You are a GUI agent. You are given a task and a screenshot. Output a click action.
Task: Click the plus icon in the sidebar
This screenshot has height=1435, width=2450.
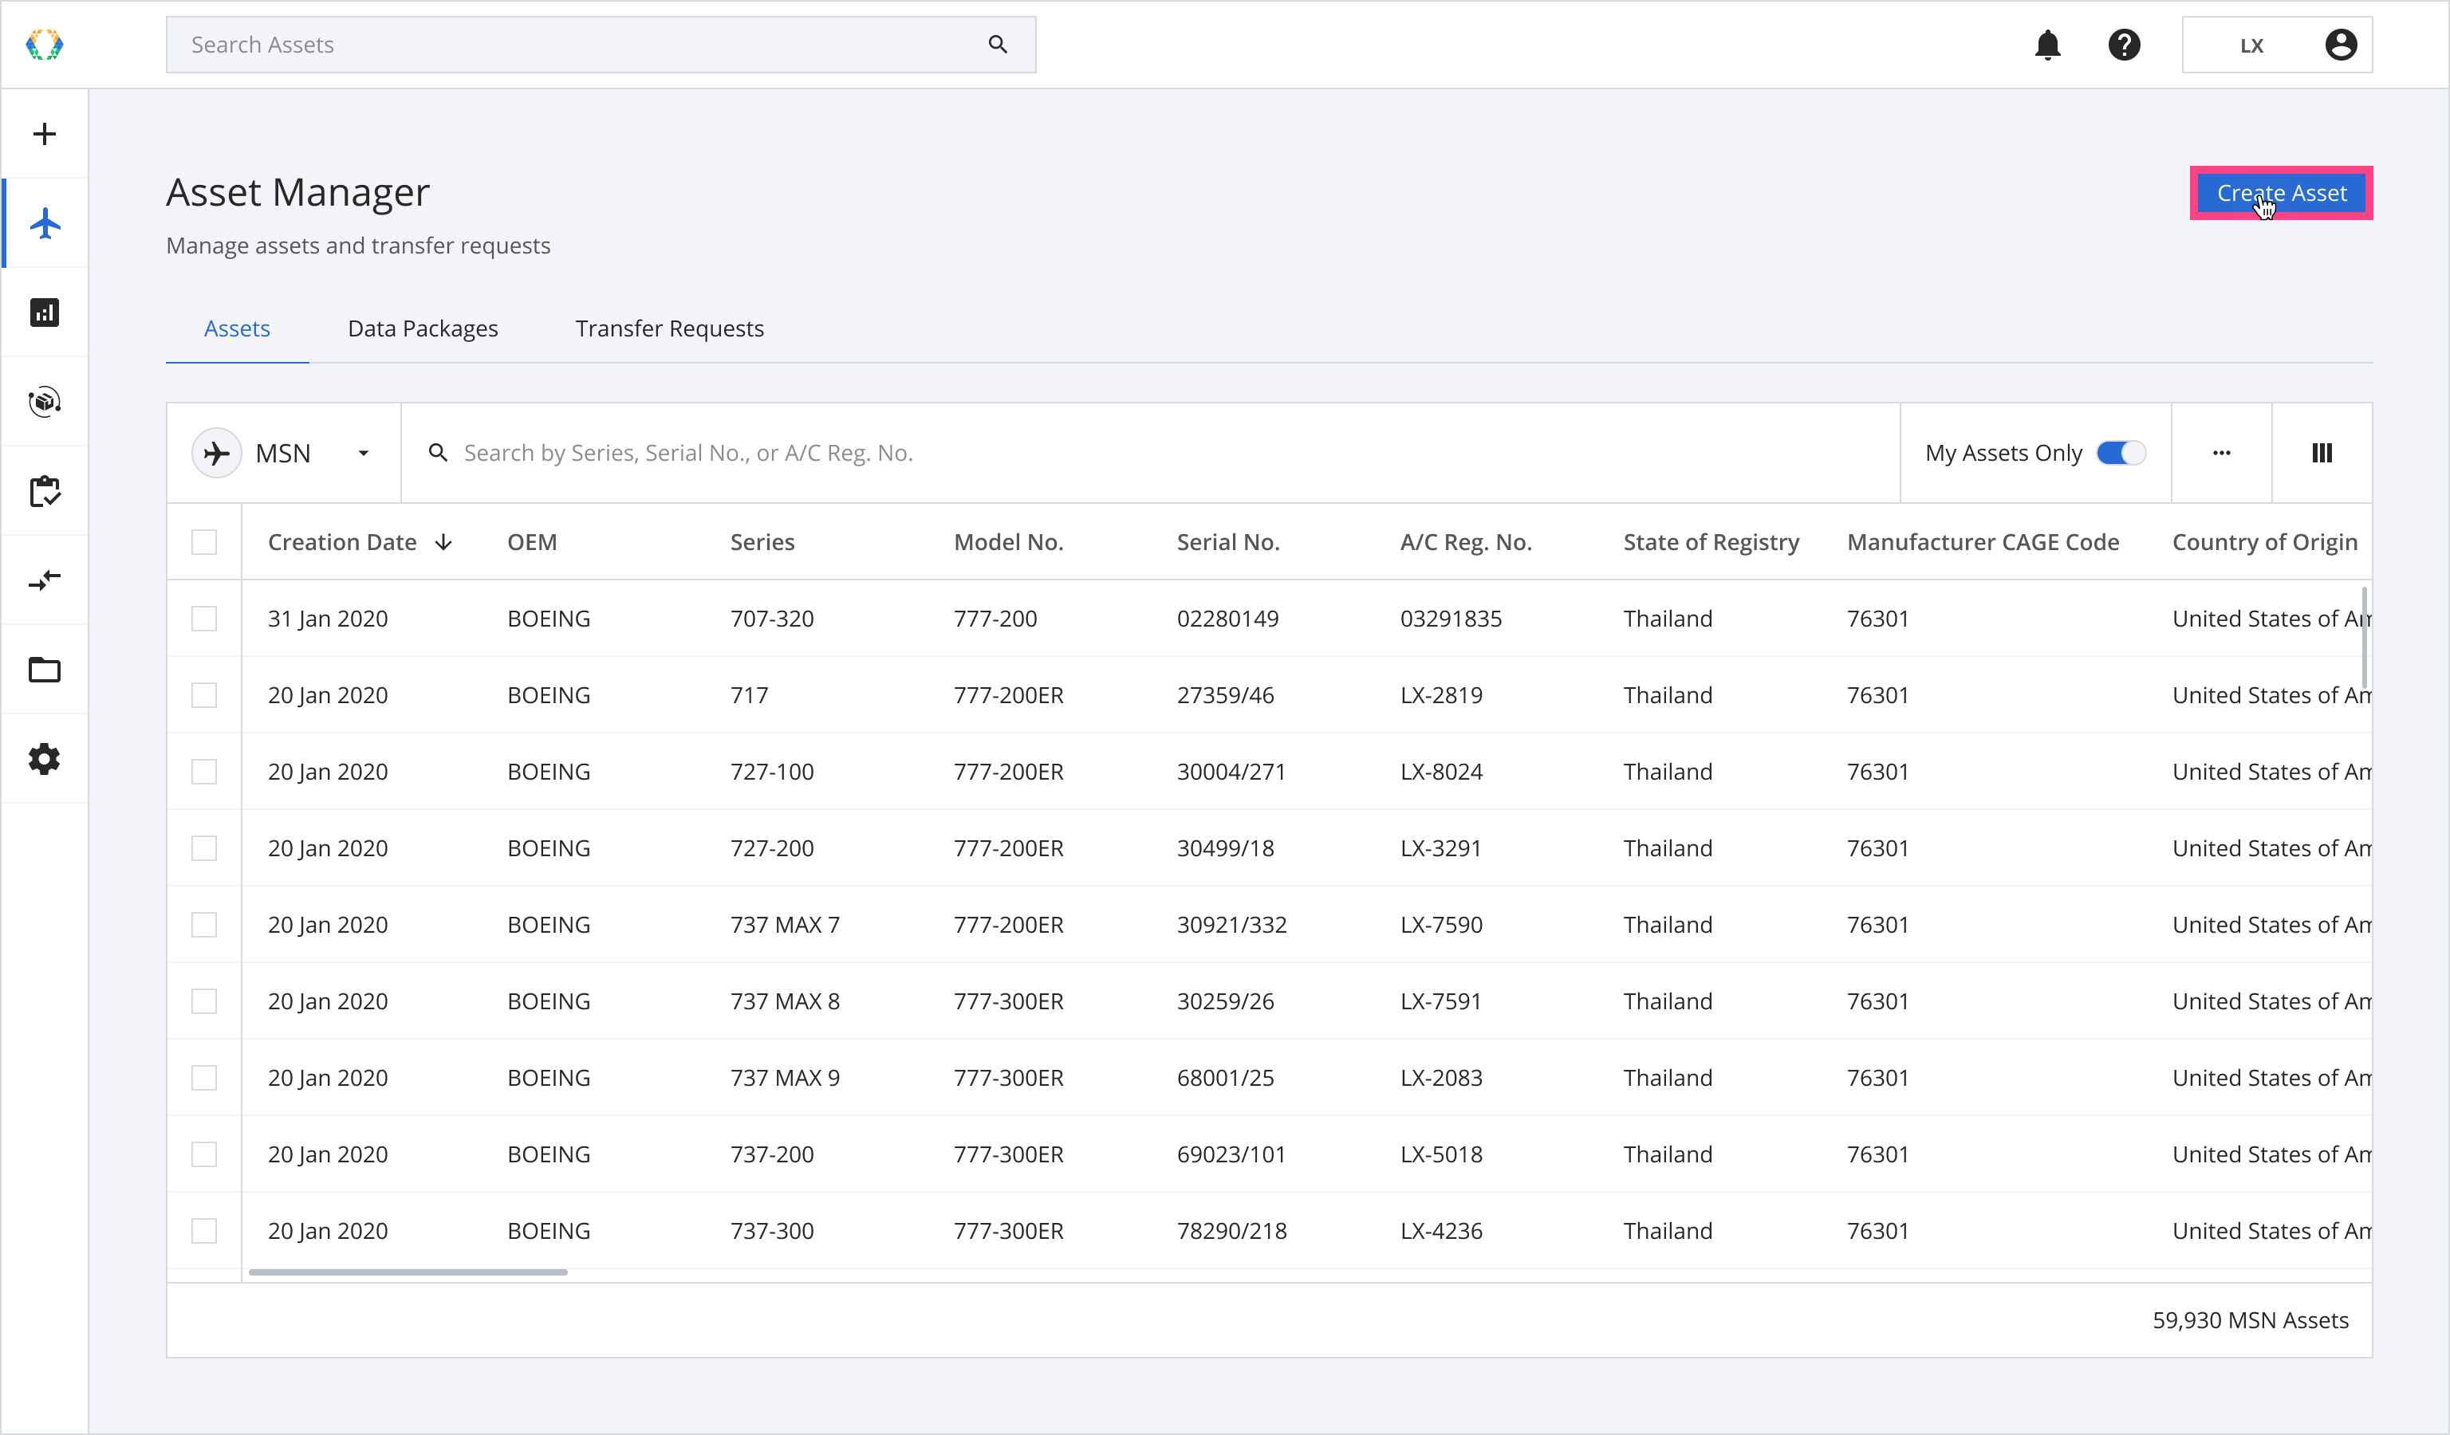45,134
